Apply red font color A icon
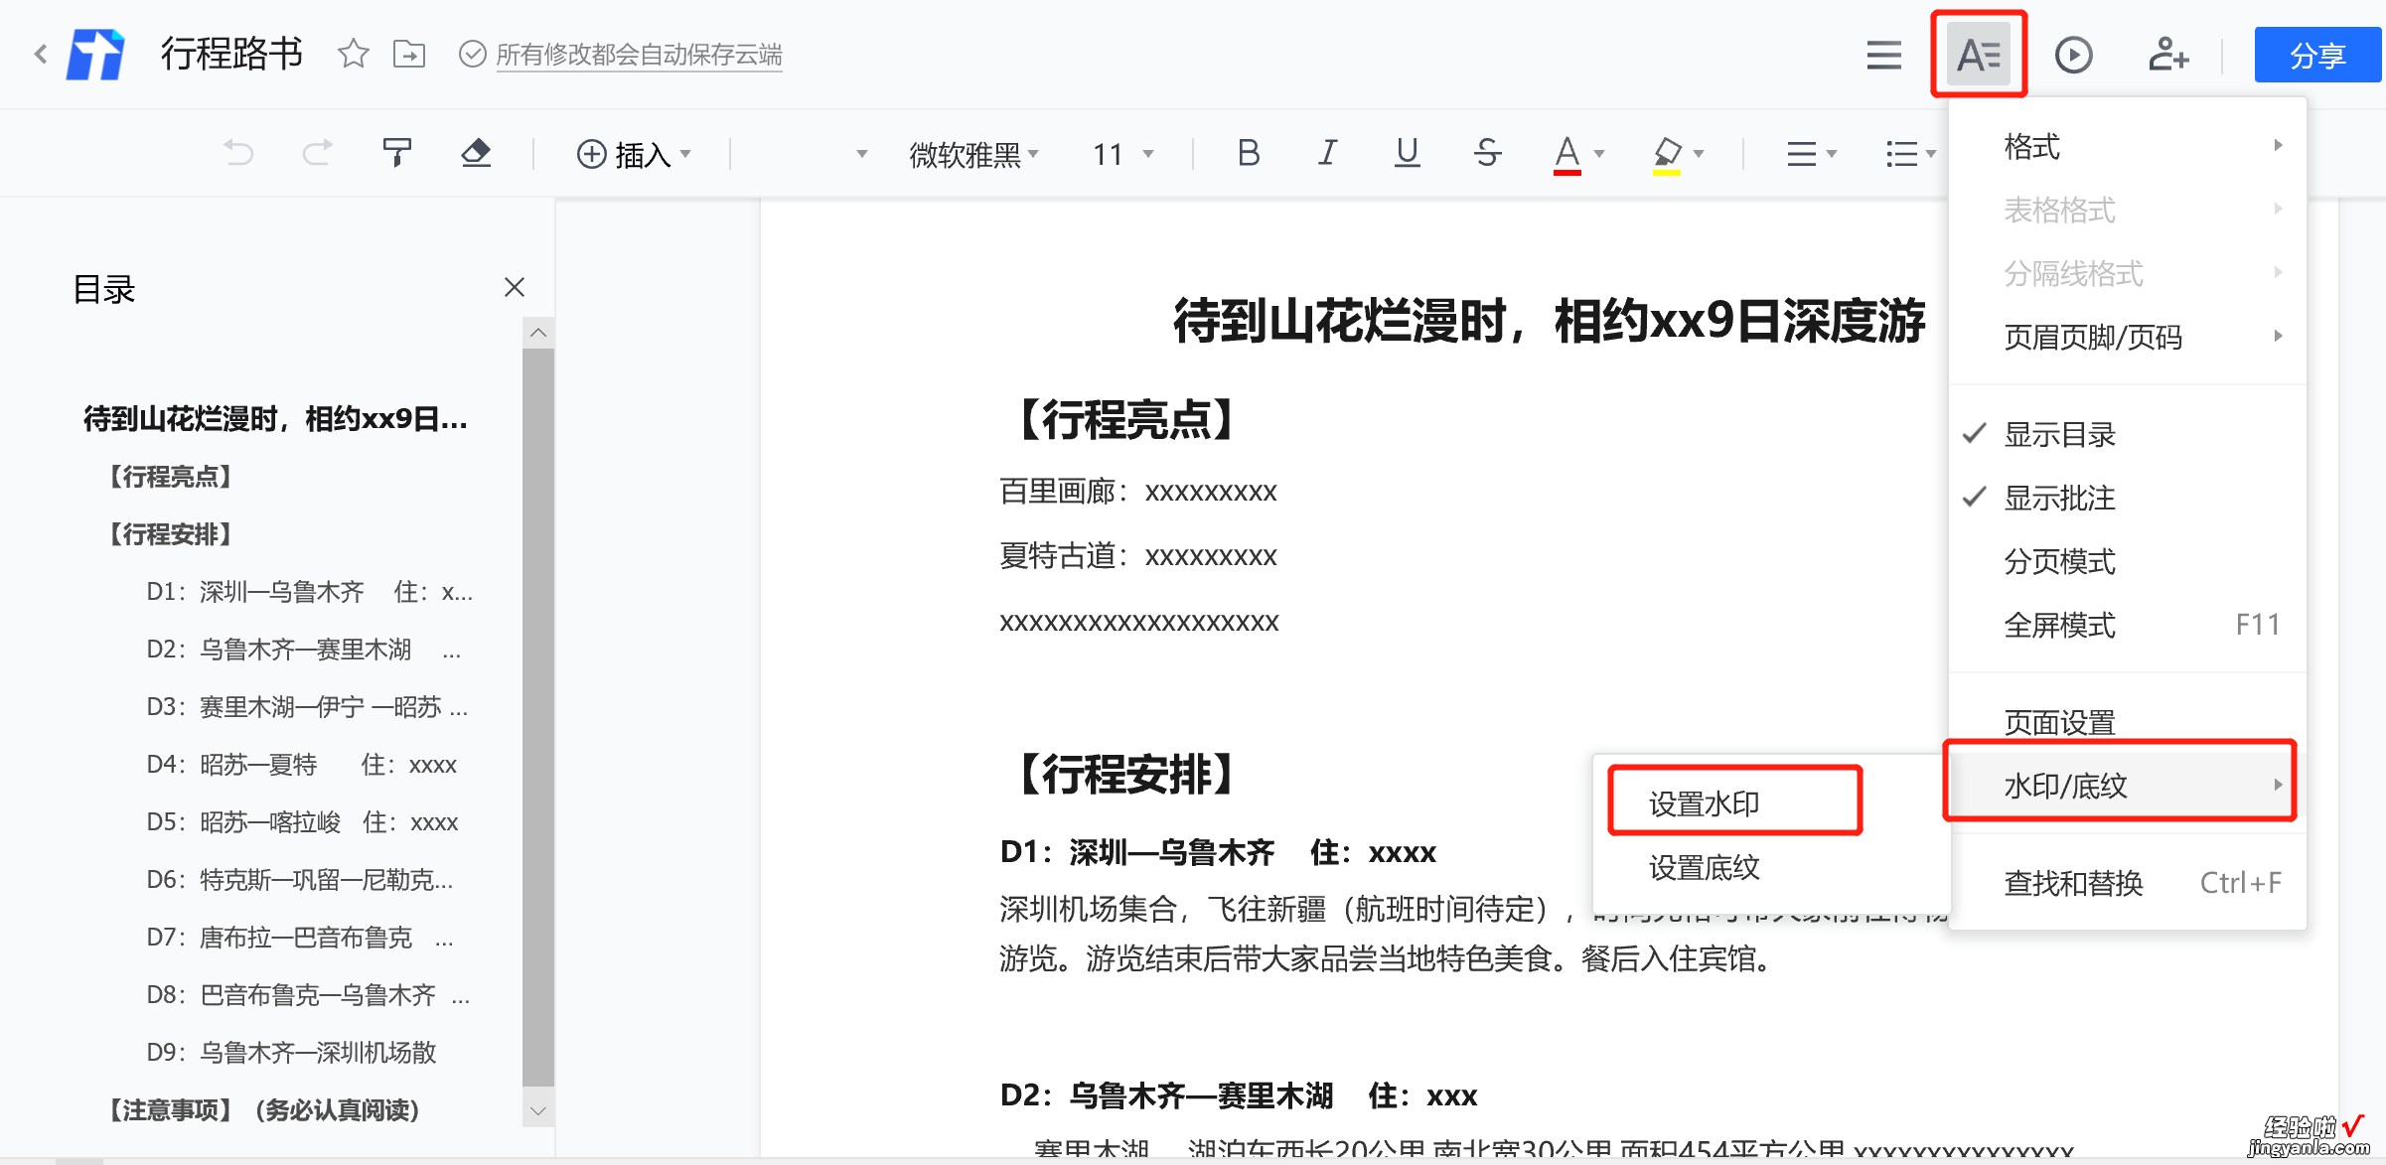Screen dimensions: 2386x1165 (1566, 155)
